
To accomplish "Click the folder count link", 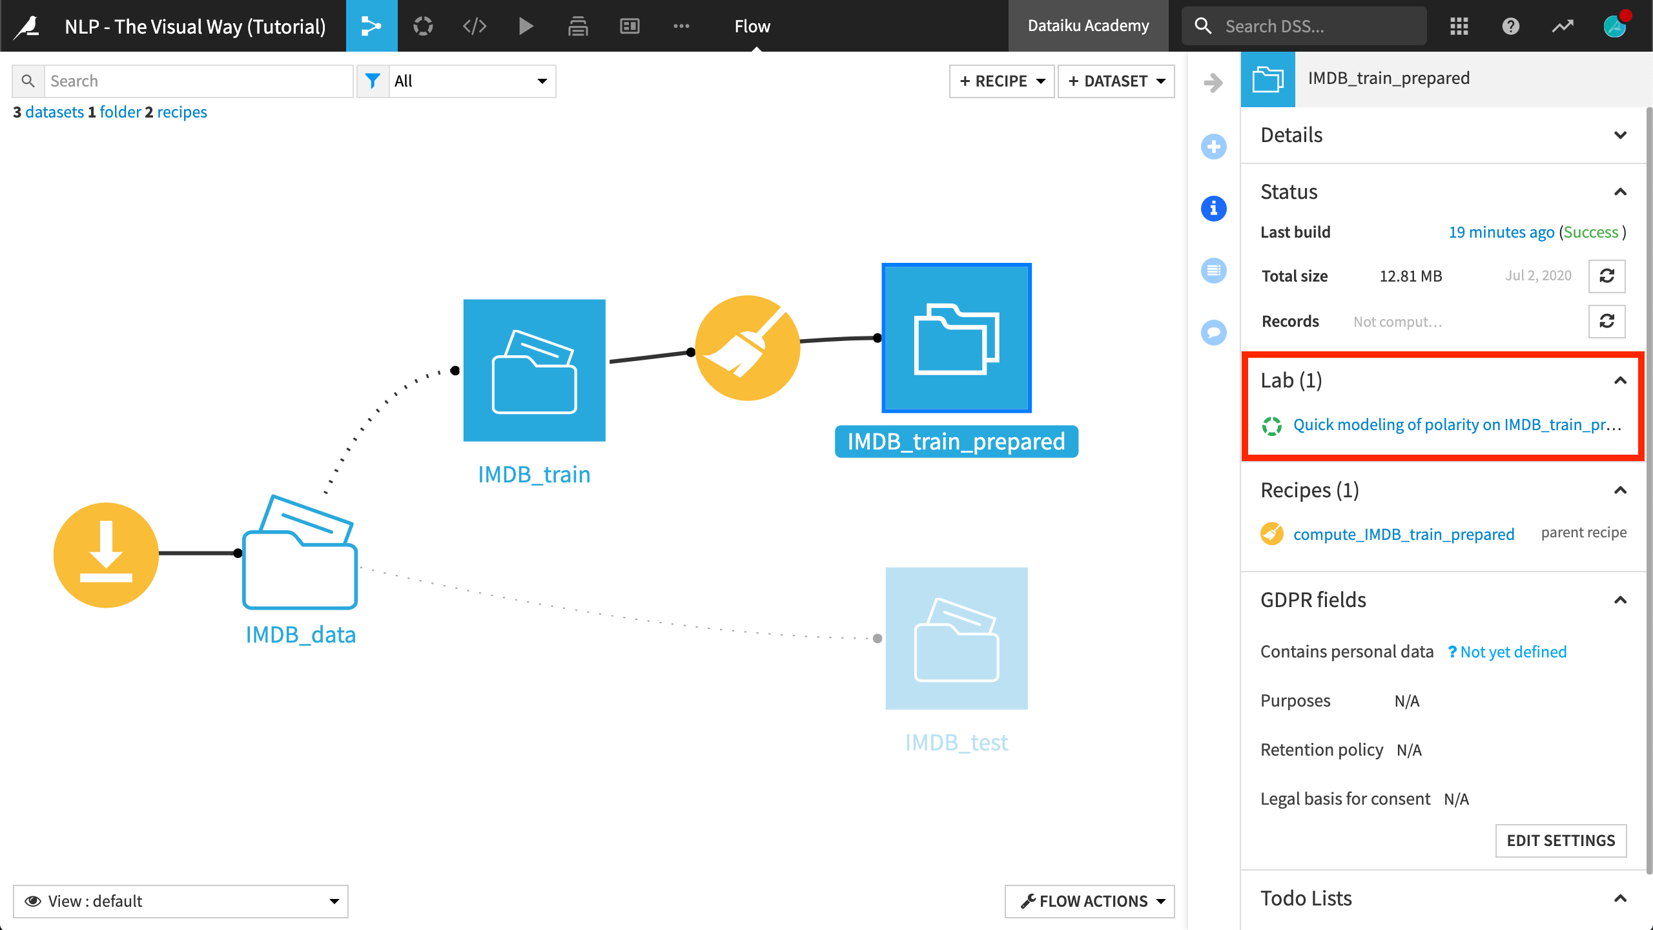I will tap(120, 112).
